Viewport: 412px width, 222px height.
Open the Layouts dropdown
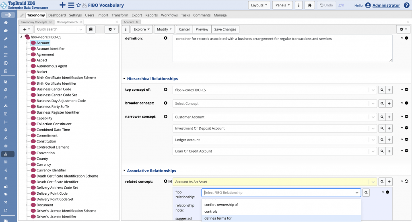[x=259, y=5]
